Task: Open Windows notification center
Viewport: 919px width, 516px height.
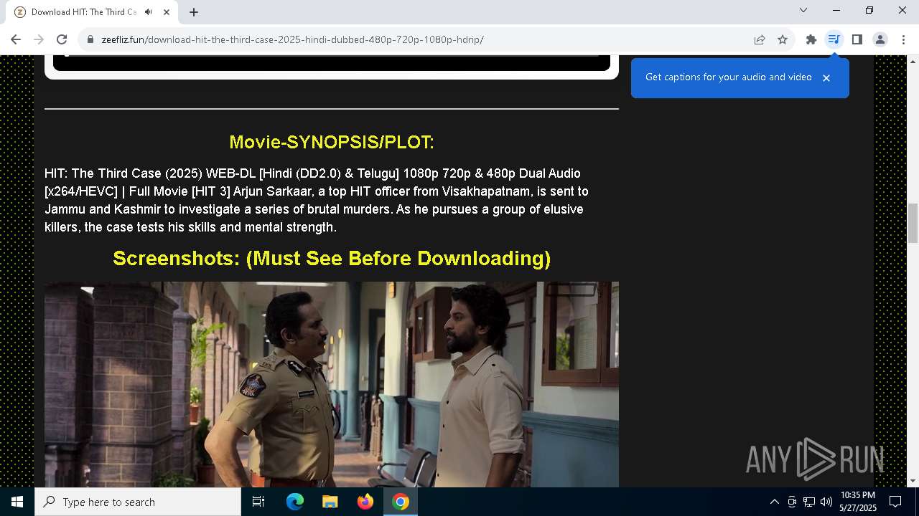Action: pos(895,502)
